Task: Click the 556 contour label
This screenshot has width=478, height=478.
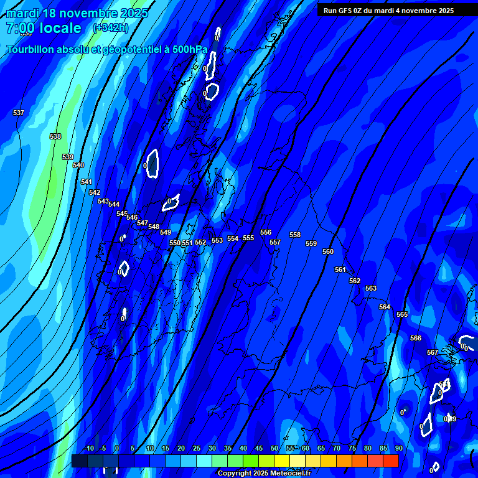Action: (266, 232)
